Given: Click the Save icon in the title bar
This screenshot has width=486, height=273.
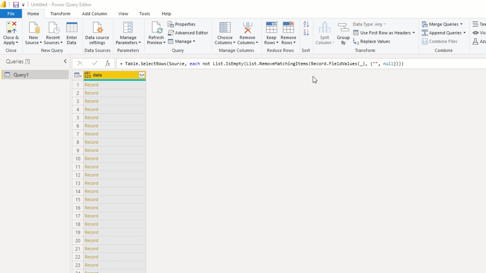Looking at the screenshot, I should [16, 4].
